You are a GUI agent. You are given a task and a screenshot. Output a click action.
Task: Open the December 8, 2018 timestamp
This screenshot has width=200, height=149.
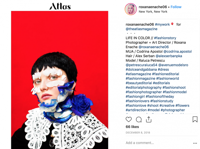(x=138, y=133)
